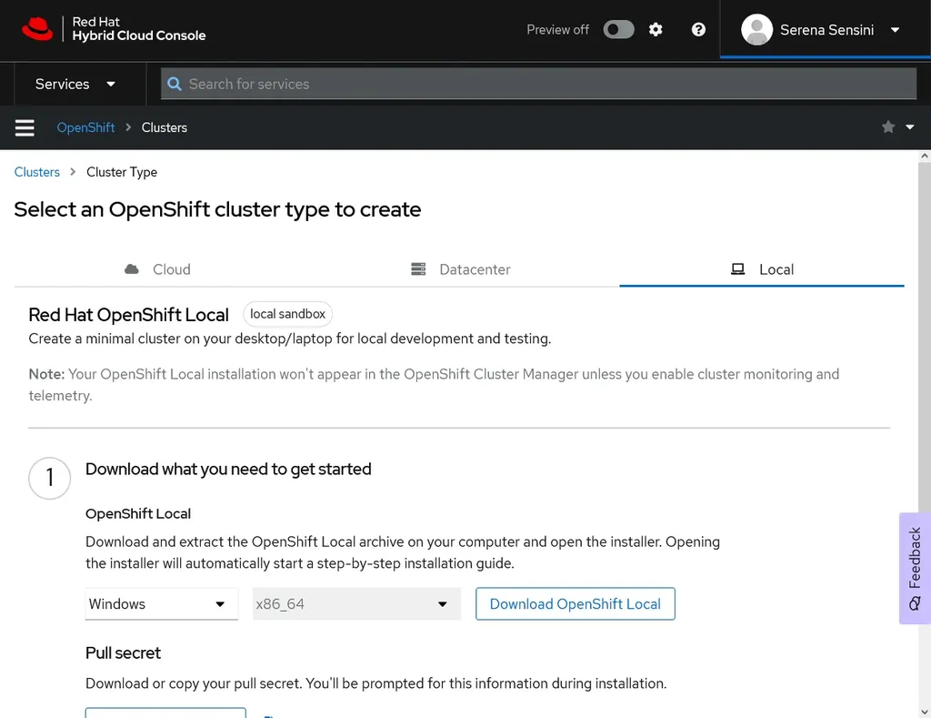Image resolution: width=931 pixels, height=718 pixels.
Task: Expand the Services dropdown
Action: tap(75, 84)
